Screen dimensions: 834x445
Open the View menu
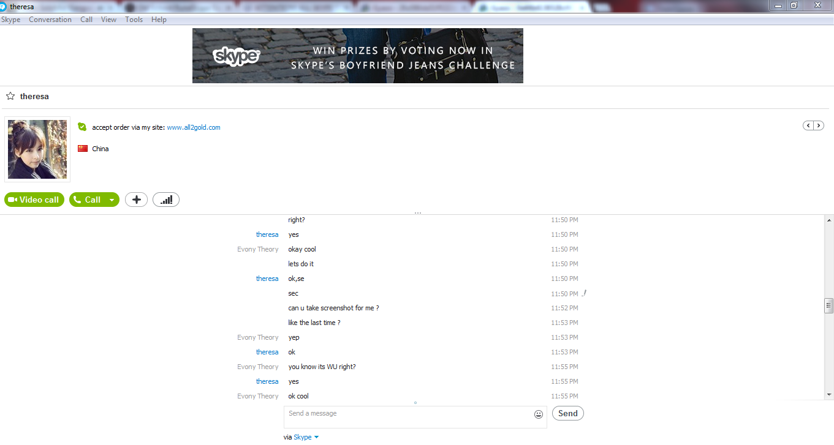click(108, 20)
